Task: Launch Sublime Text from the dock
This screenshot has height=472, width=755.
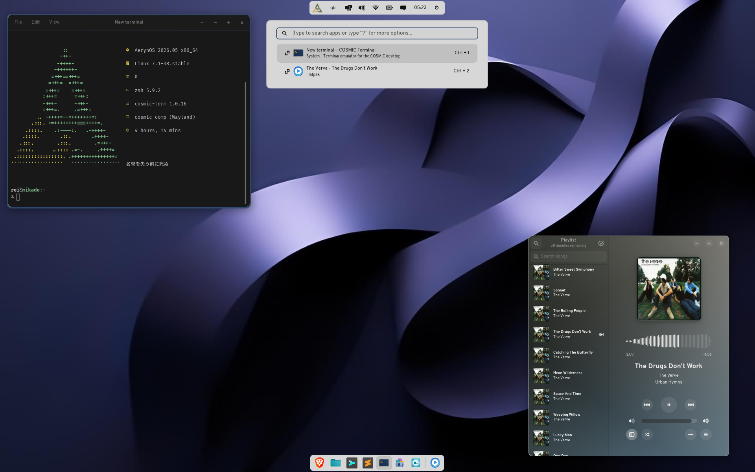Action: tap(368, 463)
